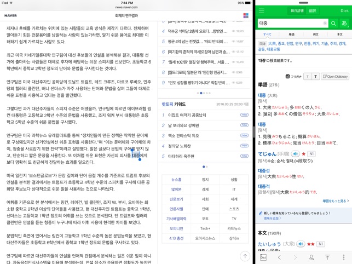
Task: Select the すべて tab
Action: pyautogui.click(x=267, y=35)
